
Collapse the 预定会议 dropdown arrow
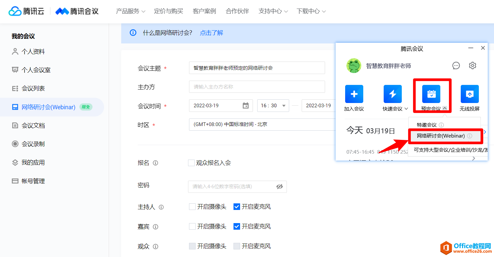[445, 108]
